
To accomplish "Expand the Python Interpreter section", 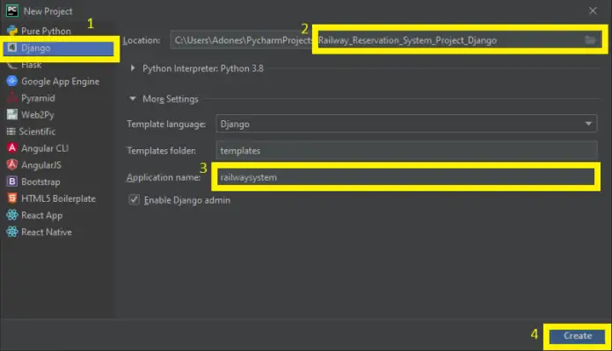I will [134, 68].
